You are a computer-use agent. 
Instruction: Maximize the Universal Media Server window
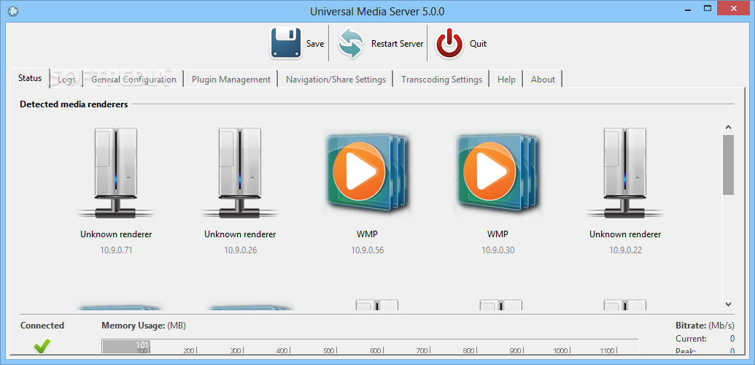coord(708,8)
